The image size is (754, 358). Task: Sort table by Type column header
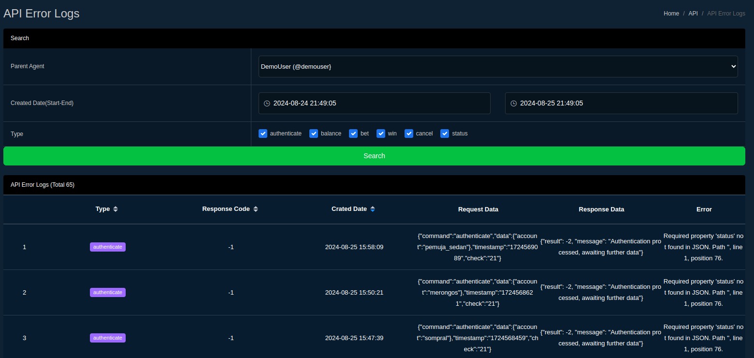[102, 209]
